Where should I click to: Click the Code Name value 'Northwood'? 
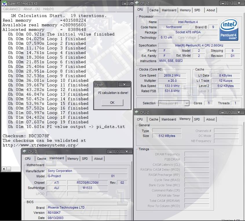pos(174,27)
